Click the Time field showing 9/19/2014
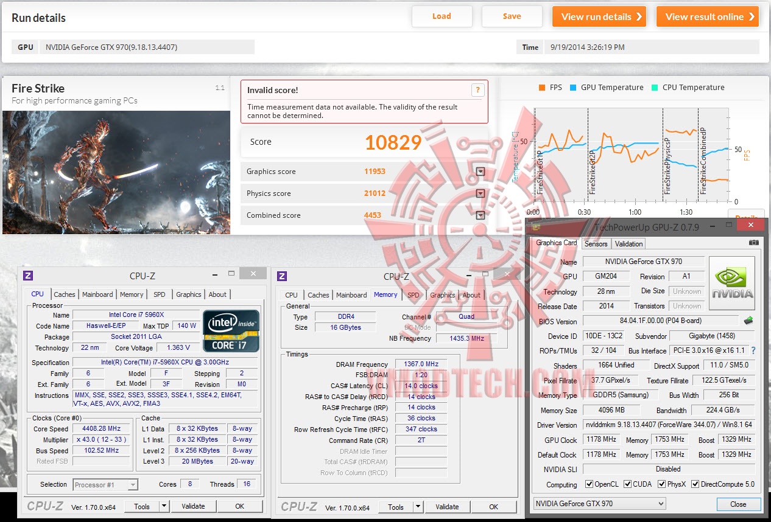771x522 pixels. click(x=652, y=47)
